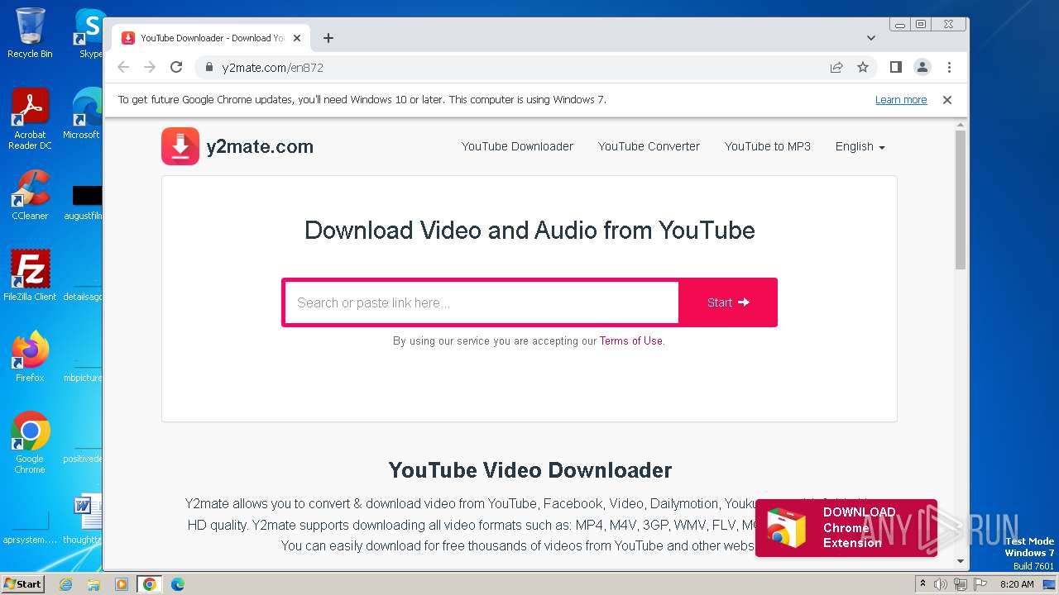Click the Download Chrome Extension banner
The image size is (1059, 595).
[846, 527]
